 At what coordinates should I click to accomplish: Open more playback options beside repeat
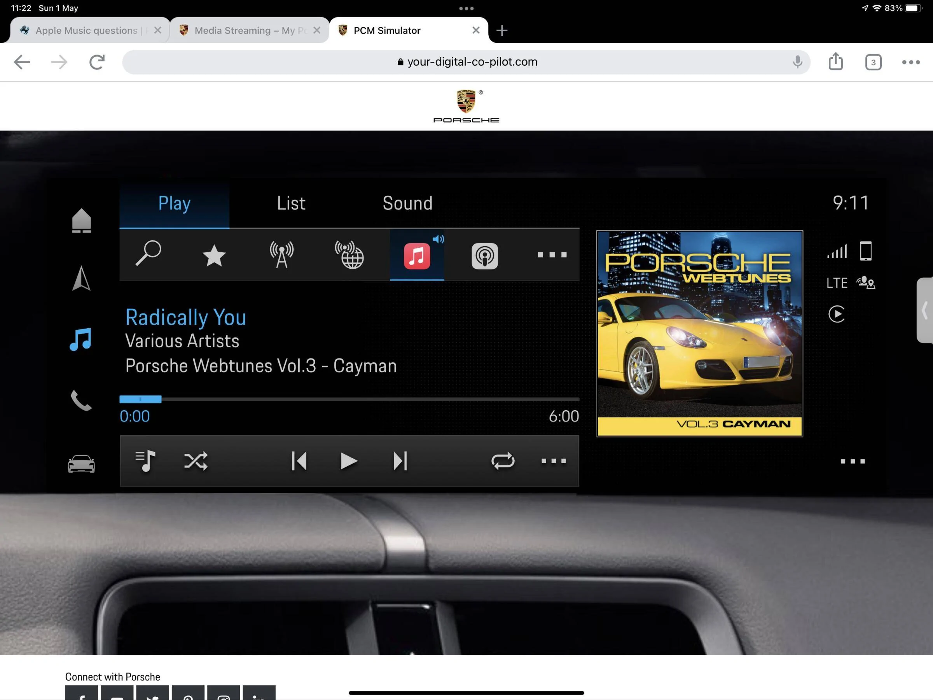point(554,461)
